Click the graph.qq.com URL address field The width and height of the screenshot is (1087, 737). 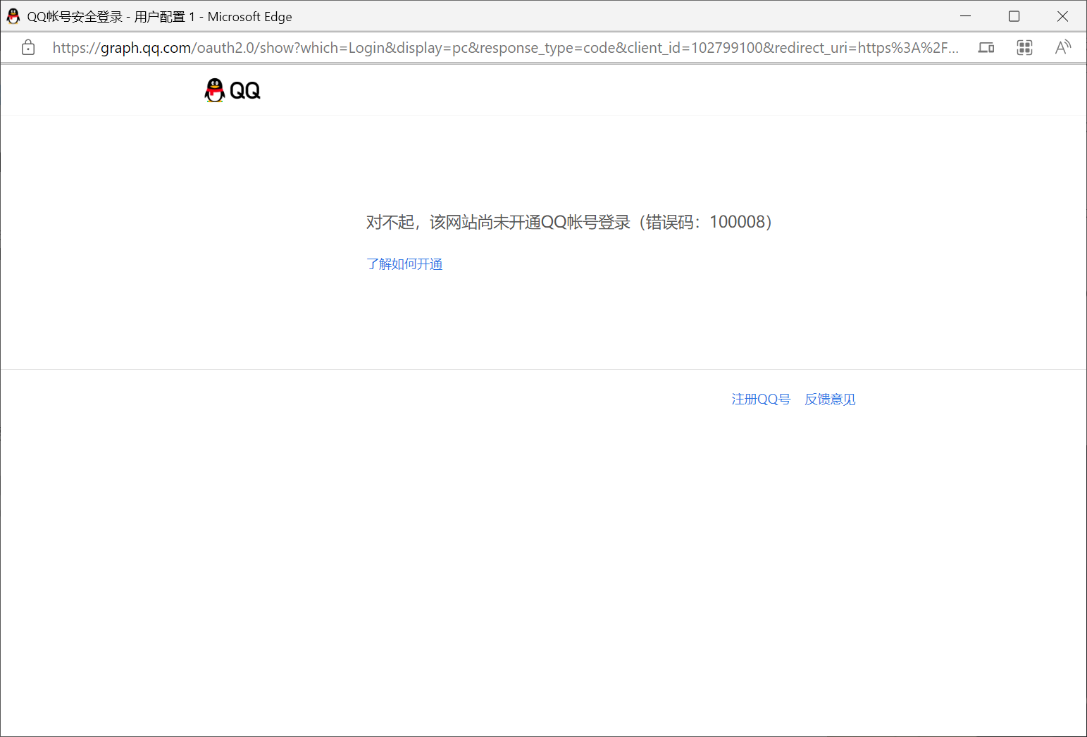[505, 48]
